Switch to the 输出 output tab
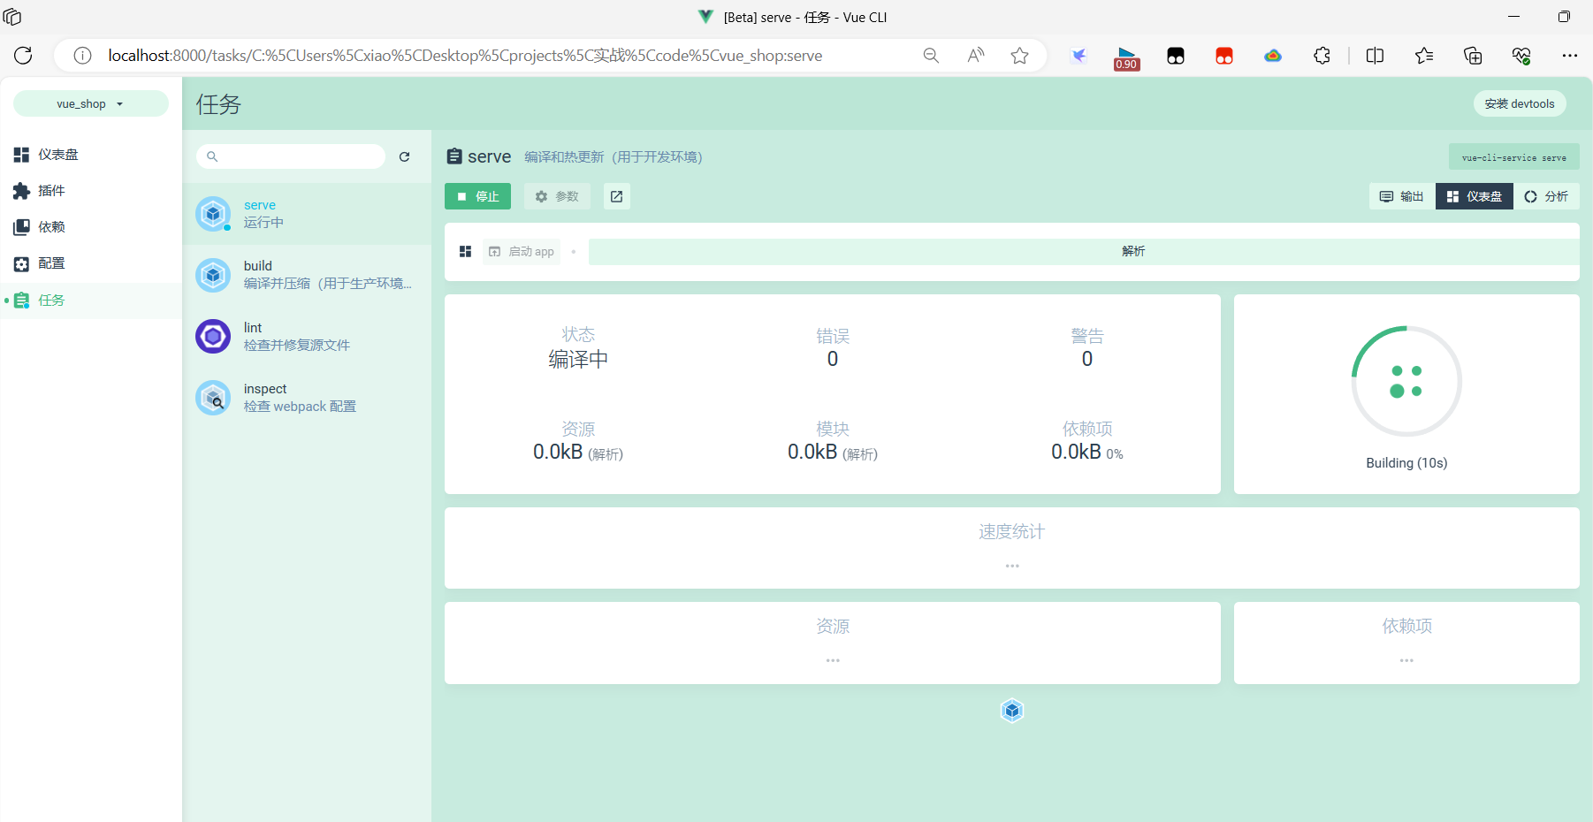This screenshot has width=1593, height=822. pos(1402,196)
